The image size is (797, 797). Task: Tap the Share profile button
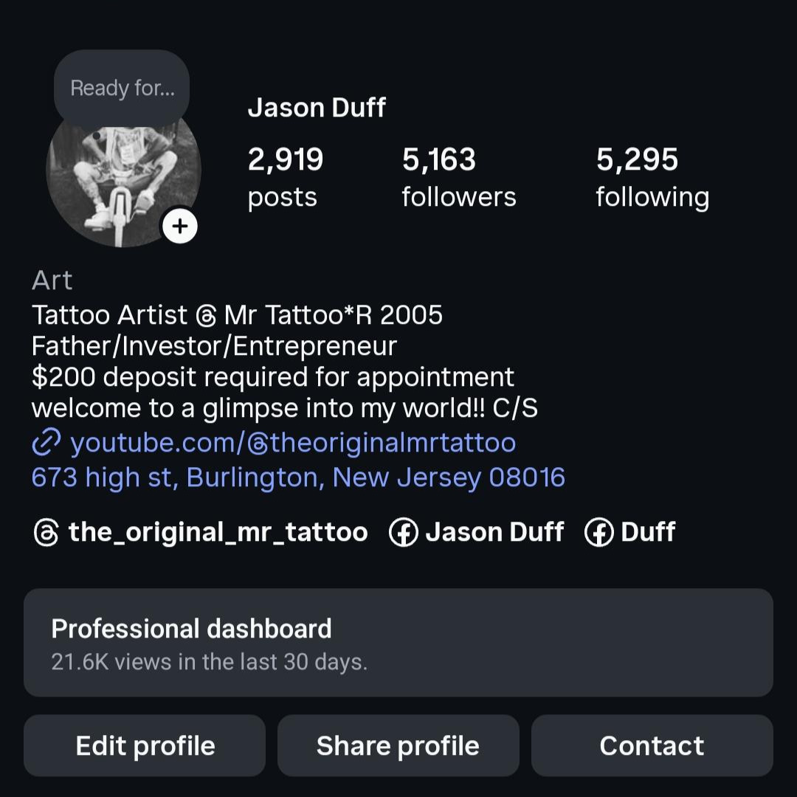coord(398,745)
